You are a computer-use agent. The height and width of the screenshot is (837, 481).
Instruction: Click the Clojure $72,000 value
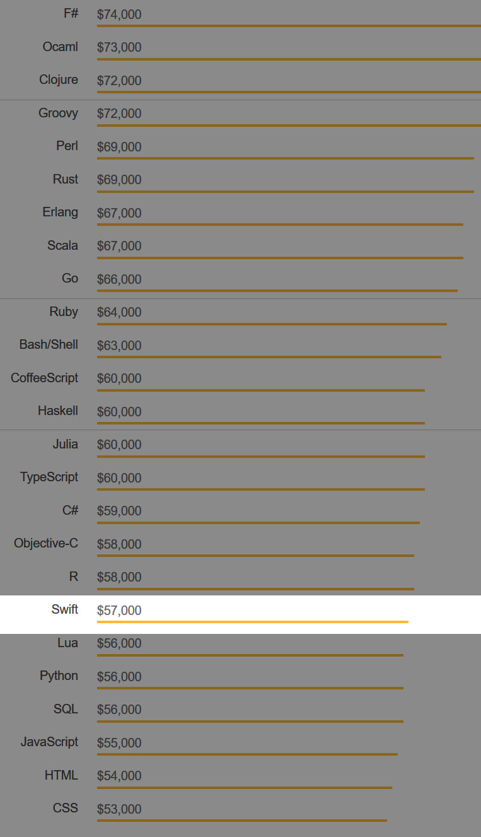[x=119, y=81]
